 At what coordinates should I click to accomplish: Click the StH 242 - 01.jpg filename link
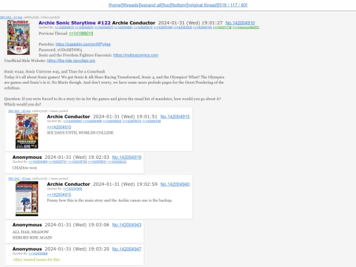tap(11, 17)
